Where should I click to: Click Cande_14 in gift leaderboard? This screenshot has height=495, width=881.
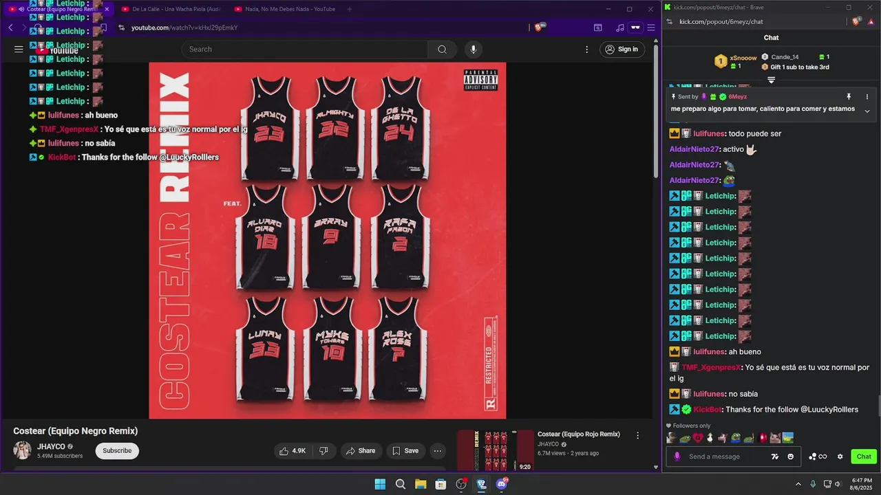pos(785,57)
